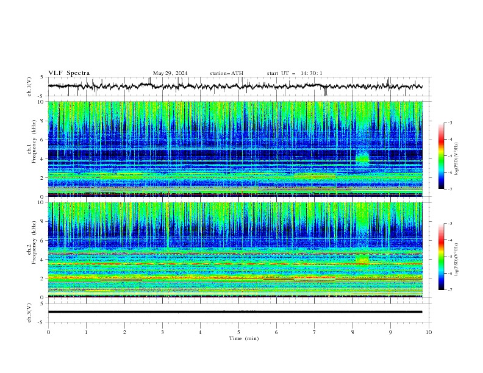Click the "-5" tick on ch.3(V) axis
The width and height of the screenshot is (483, 373).
(41, 322)
